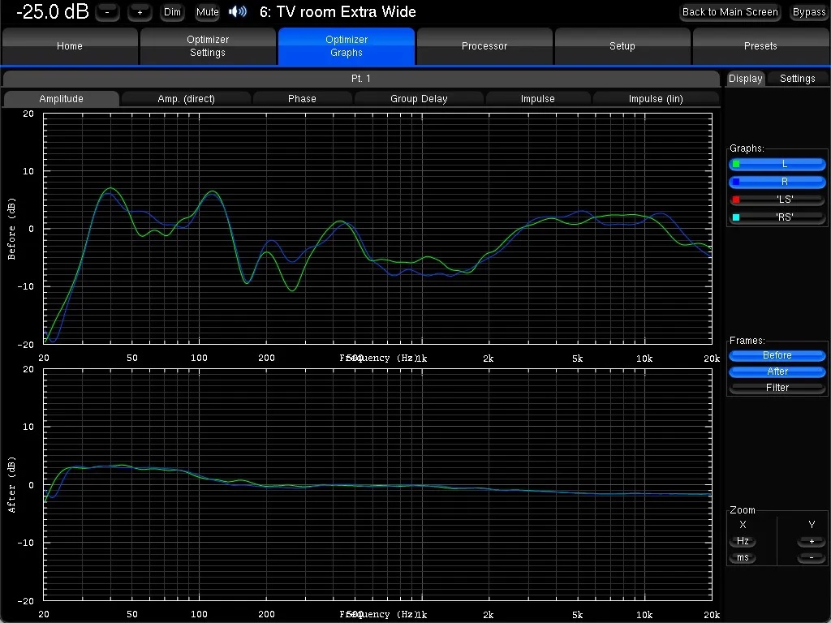Click the Pt. 1 measurement point bar

click(361, 79)
